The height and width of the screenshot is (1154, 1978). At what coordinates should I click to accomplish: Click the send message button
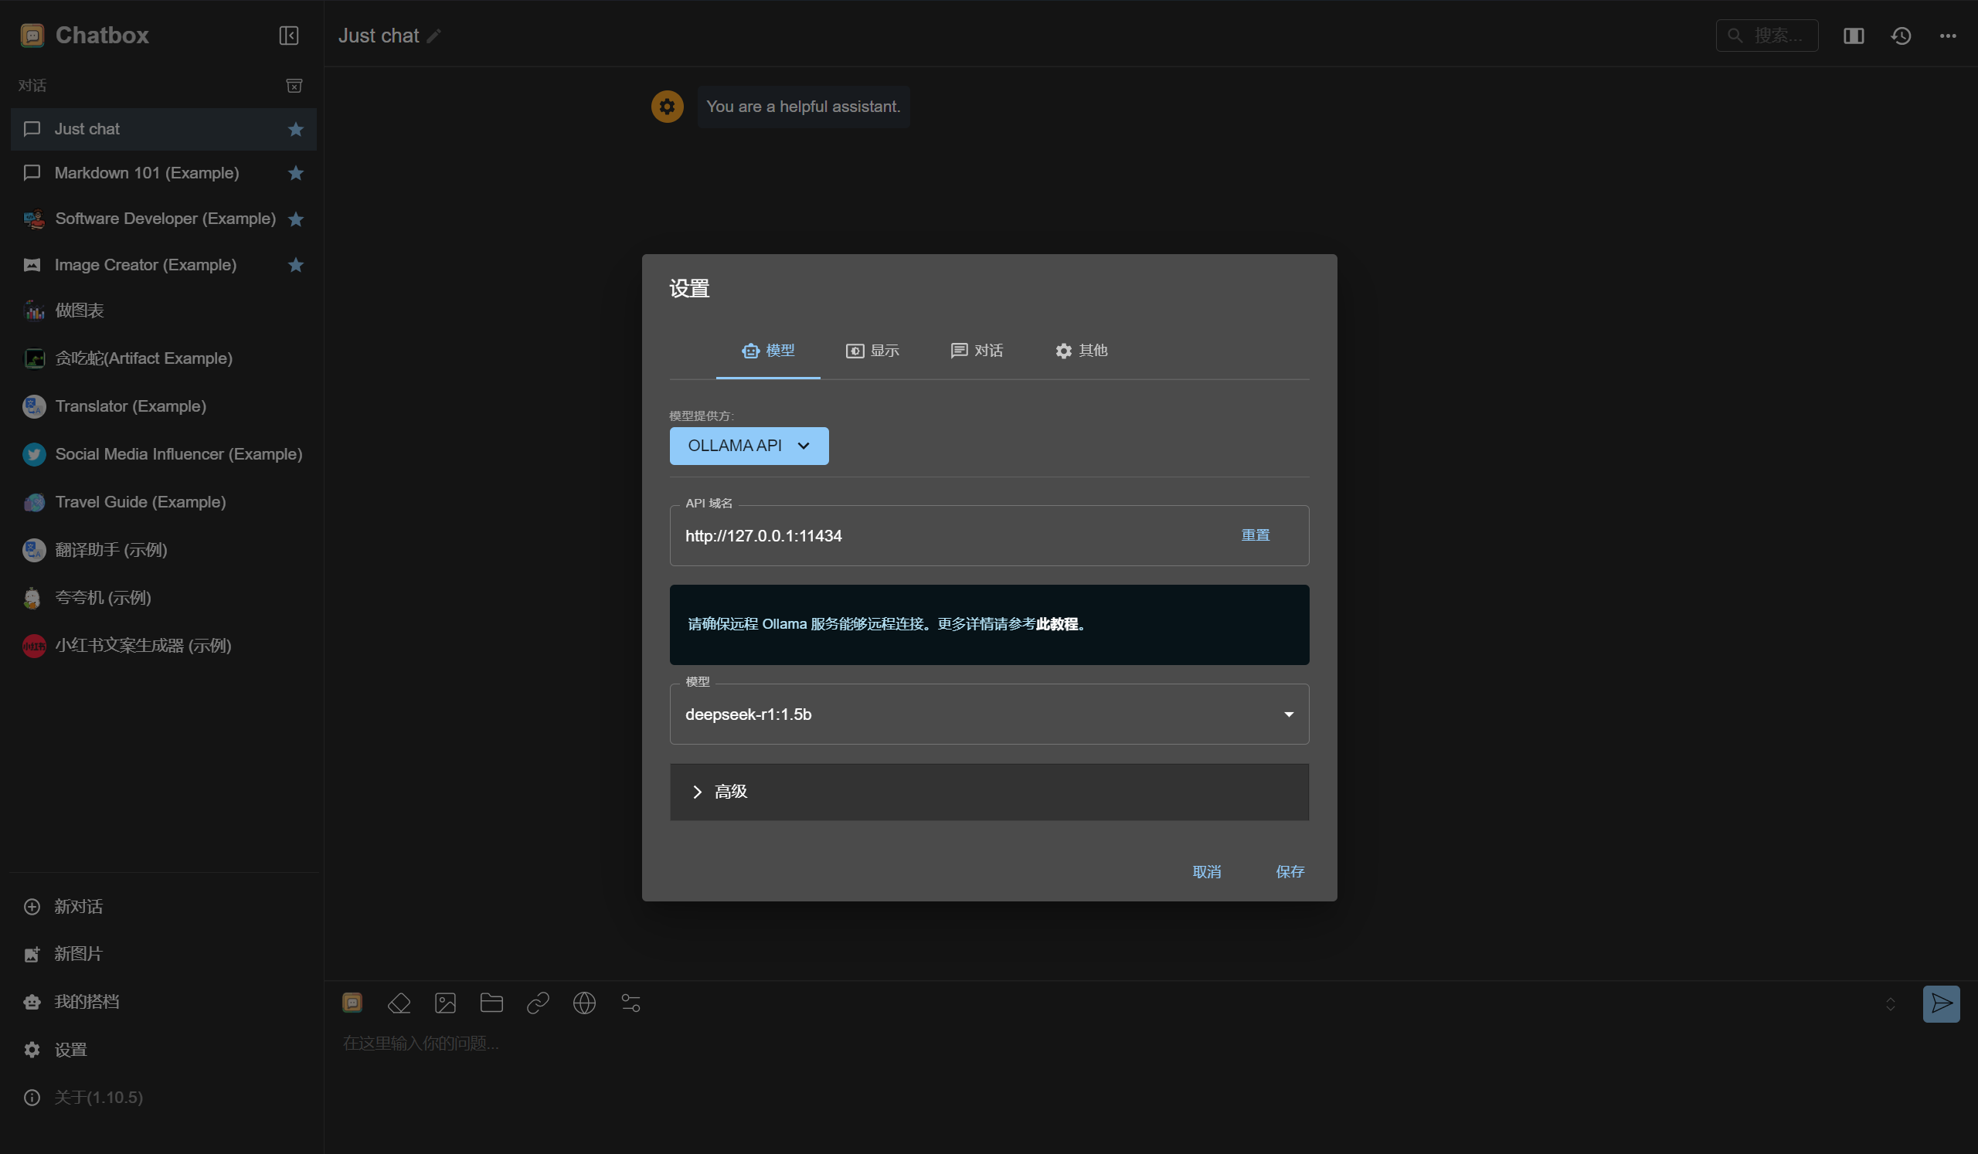(x=1941, y=1003)
